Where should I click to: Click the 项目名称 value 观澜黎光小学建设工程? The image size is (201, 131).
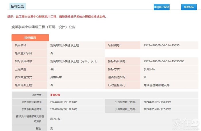tap(64, 45)
